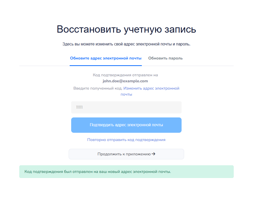Image resolution: width=253 pixels, height=200 pixels.
Task: Click the john.doe@example.com email address text
Action: pyautogui.click(x=125, y=81)
